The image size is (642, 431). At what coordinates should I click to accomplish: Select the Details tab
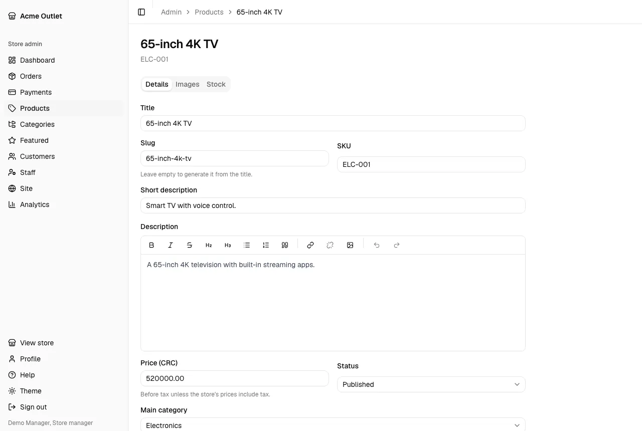pyautogui.click(x=157, y=84)
